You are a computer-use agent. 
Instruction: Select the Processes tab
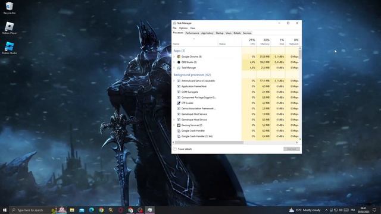tap(178, 33)
